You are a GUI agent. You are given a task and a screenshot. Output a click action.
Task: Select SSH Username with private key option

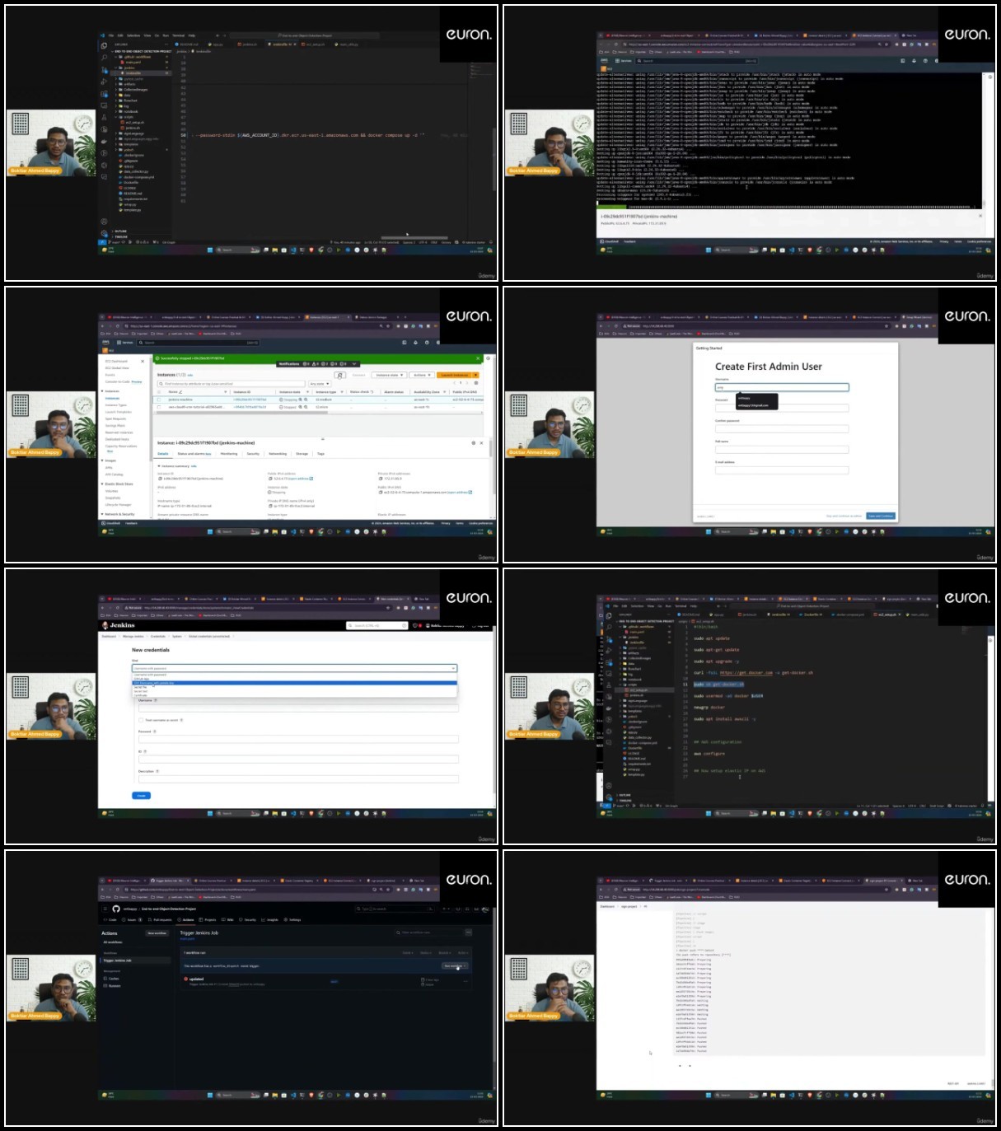[294, 683]
